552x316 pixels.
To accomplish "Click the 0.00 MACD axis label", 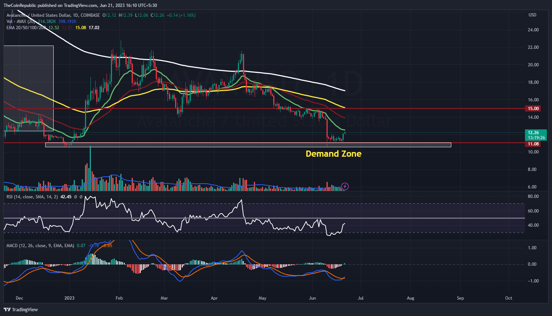I will (532, 264).
